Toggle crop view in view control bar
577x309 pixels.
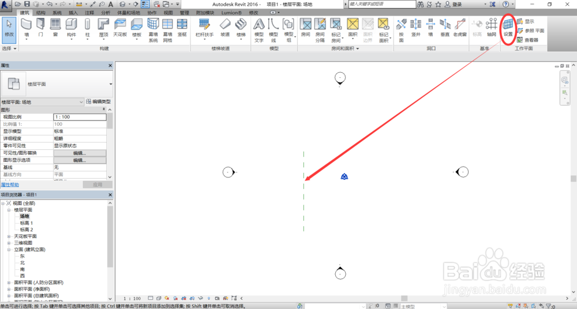tap(183, 298)
